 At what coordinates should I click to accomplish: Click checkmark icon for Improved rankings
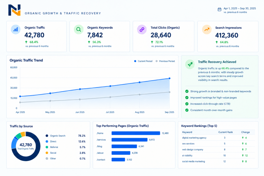[x=187, y=98]
